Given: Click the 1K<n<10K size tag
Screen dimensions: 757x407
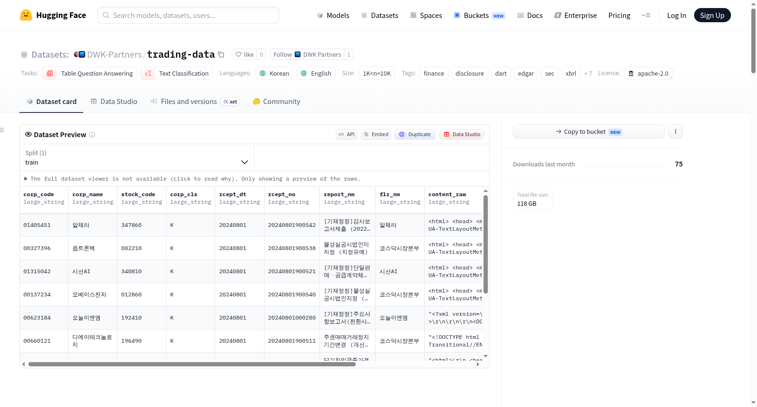Looking at the screenshot, I should click(x=377, y=73).
